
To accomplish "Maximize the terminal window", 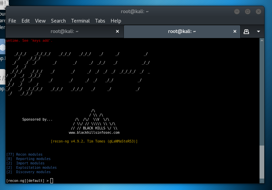I will coord(247,11).
